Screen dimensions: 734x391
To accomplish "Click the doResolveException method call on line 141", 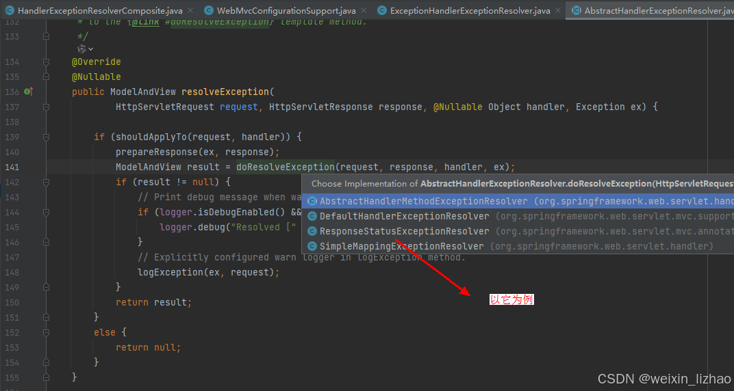I will 286,167.
